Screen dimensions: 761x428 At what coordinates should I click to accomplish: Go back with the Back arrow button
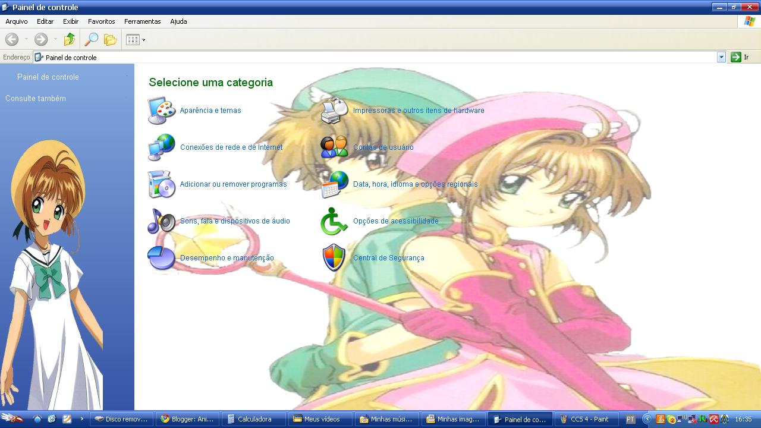[x=11, y=40]
